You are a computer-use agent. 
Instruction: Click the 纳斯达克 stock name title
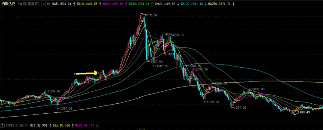[x=8, y=4]
